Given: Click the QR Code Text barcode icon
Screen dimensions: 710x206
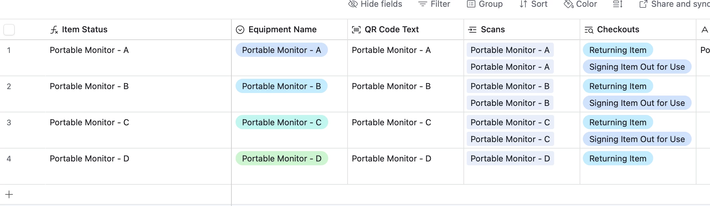Looking at the screenshot, I should pos(356,30).
